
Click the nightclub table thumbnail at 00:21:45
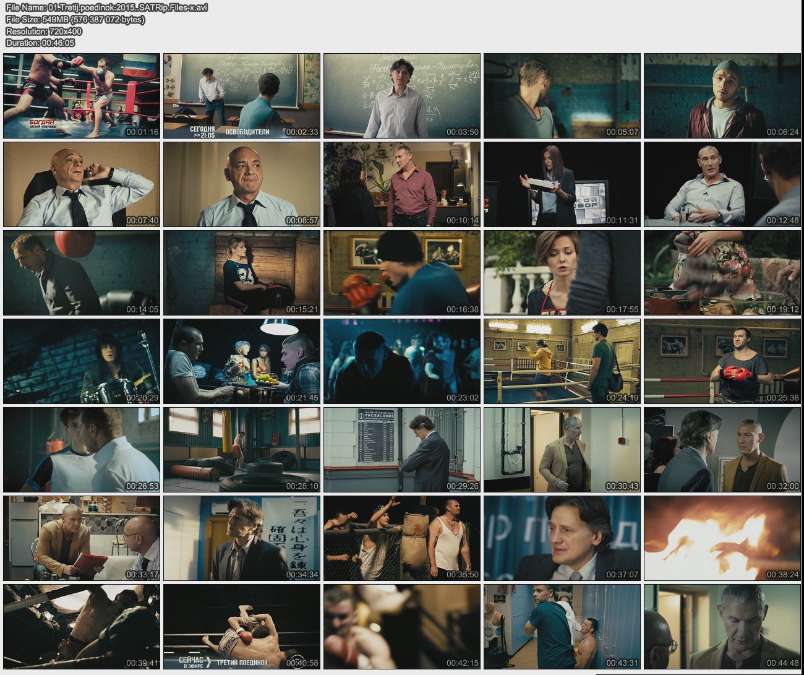(242, 361)
